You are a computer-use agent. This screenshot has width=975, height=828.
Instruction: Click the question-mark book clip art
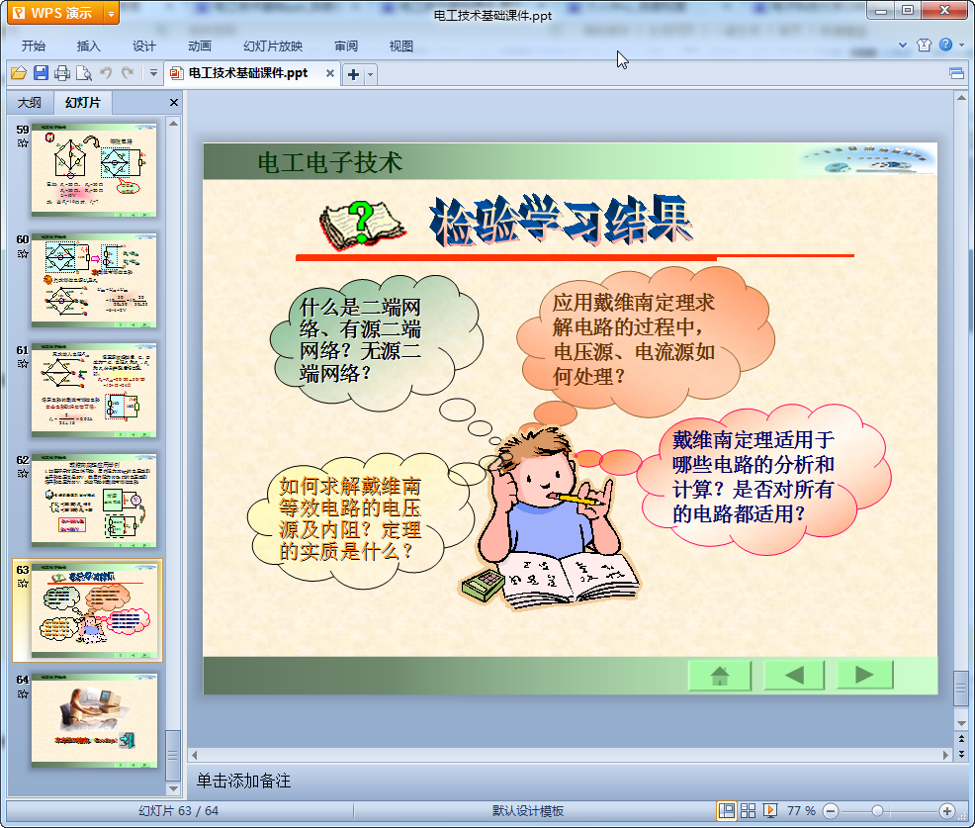click(x=362, y=225)
